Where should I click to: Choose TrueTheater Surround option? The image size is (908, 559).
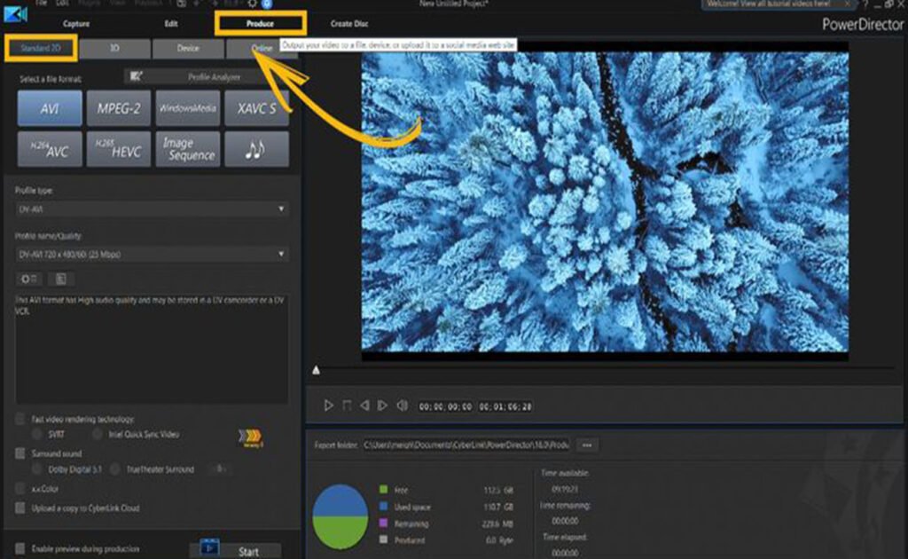[x=115, y=468]
